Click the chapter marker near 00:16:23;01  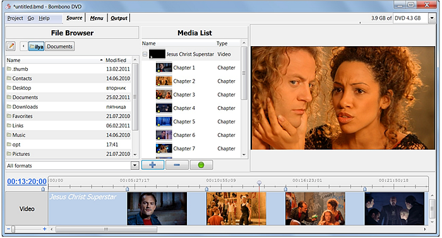(285, 189)
